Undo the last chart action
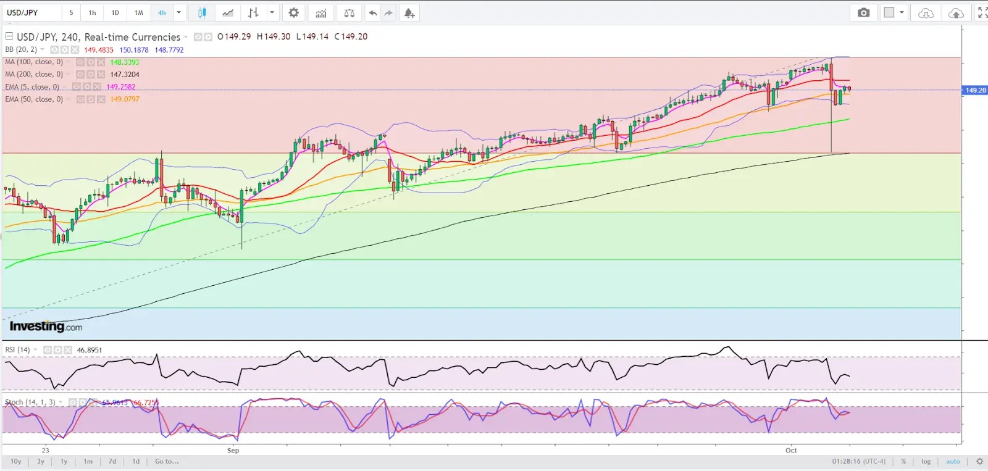 (373, 13)
